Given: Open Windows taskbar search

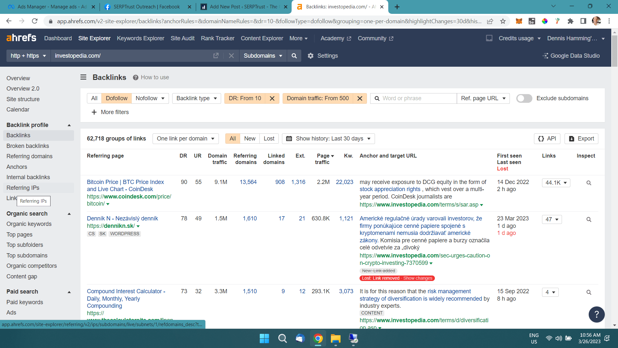Looking at the screenshot, I should 282,338.
